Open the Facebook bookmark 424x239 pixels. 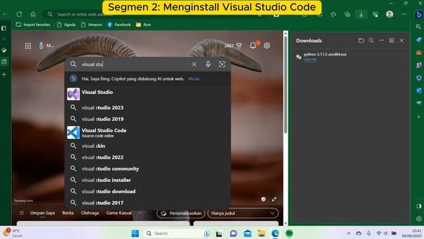click(x=119, y=25)
